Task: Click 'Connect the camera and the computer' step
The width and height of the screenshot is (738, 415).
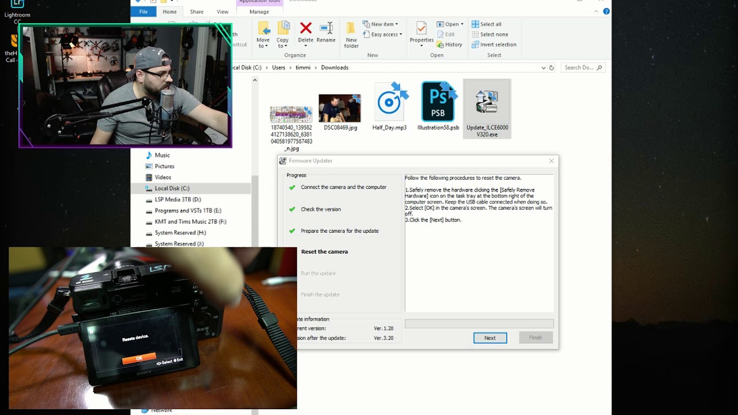Action: pos(344,187)
